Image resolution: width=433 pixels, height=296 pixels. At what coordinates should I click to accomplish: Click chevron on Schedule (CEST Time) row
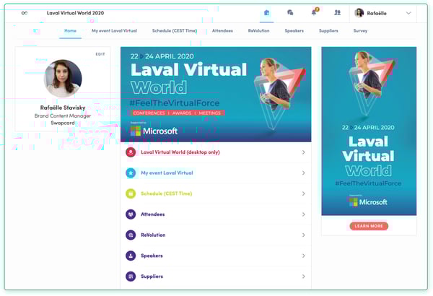(x=304, y=193)
